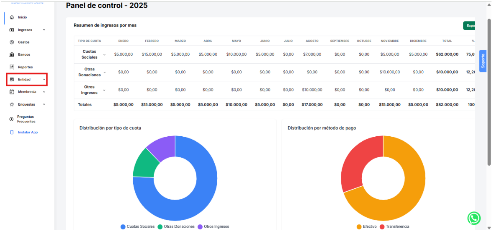Expand the Entidad submenu chevron
This screenshot has width=494, height=234.
coord(44,79)
